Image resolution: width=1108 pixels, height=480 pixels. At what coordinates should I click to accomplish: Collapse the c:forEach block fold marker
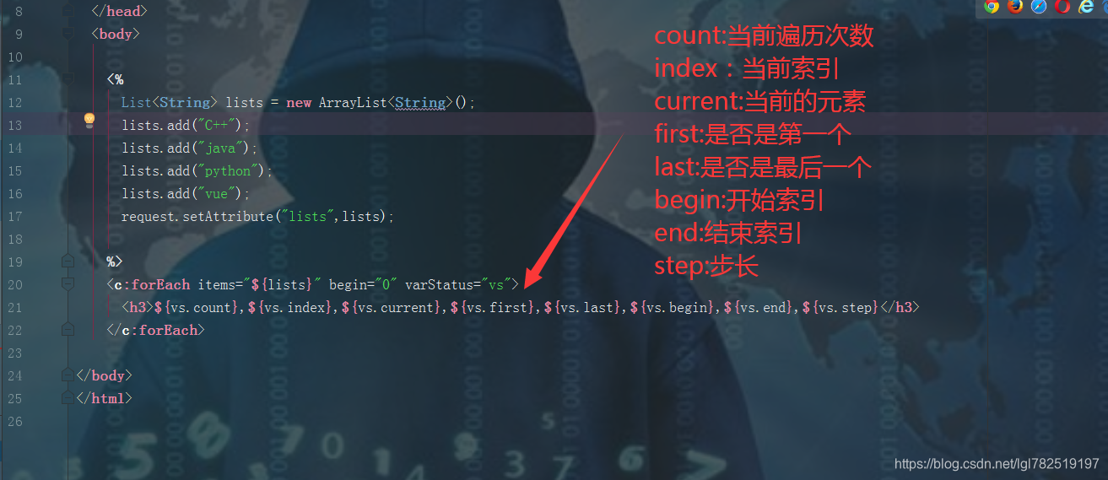point(68,284)
